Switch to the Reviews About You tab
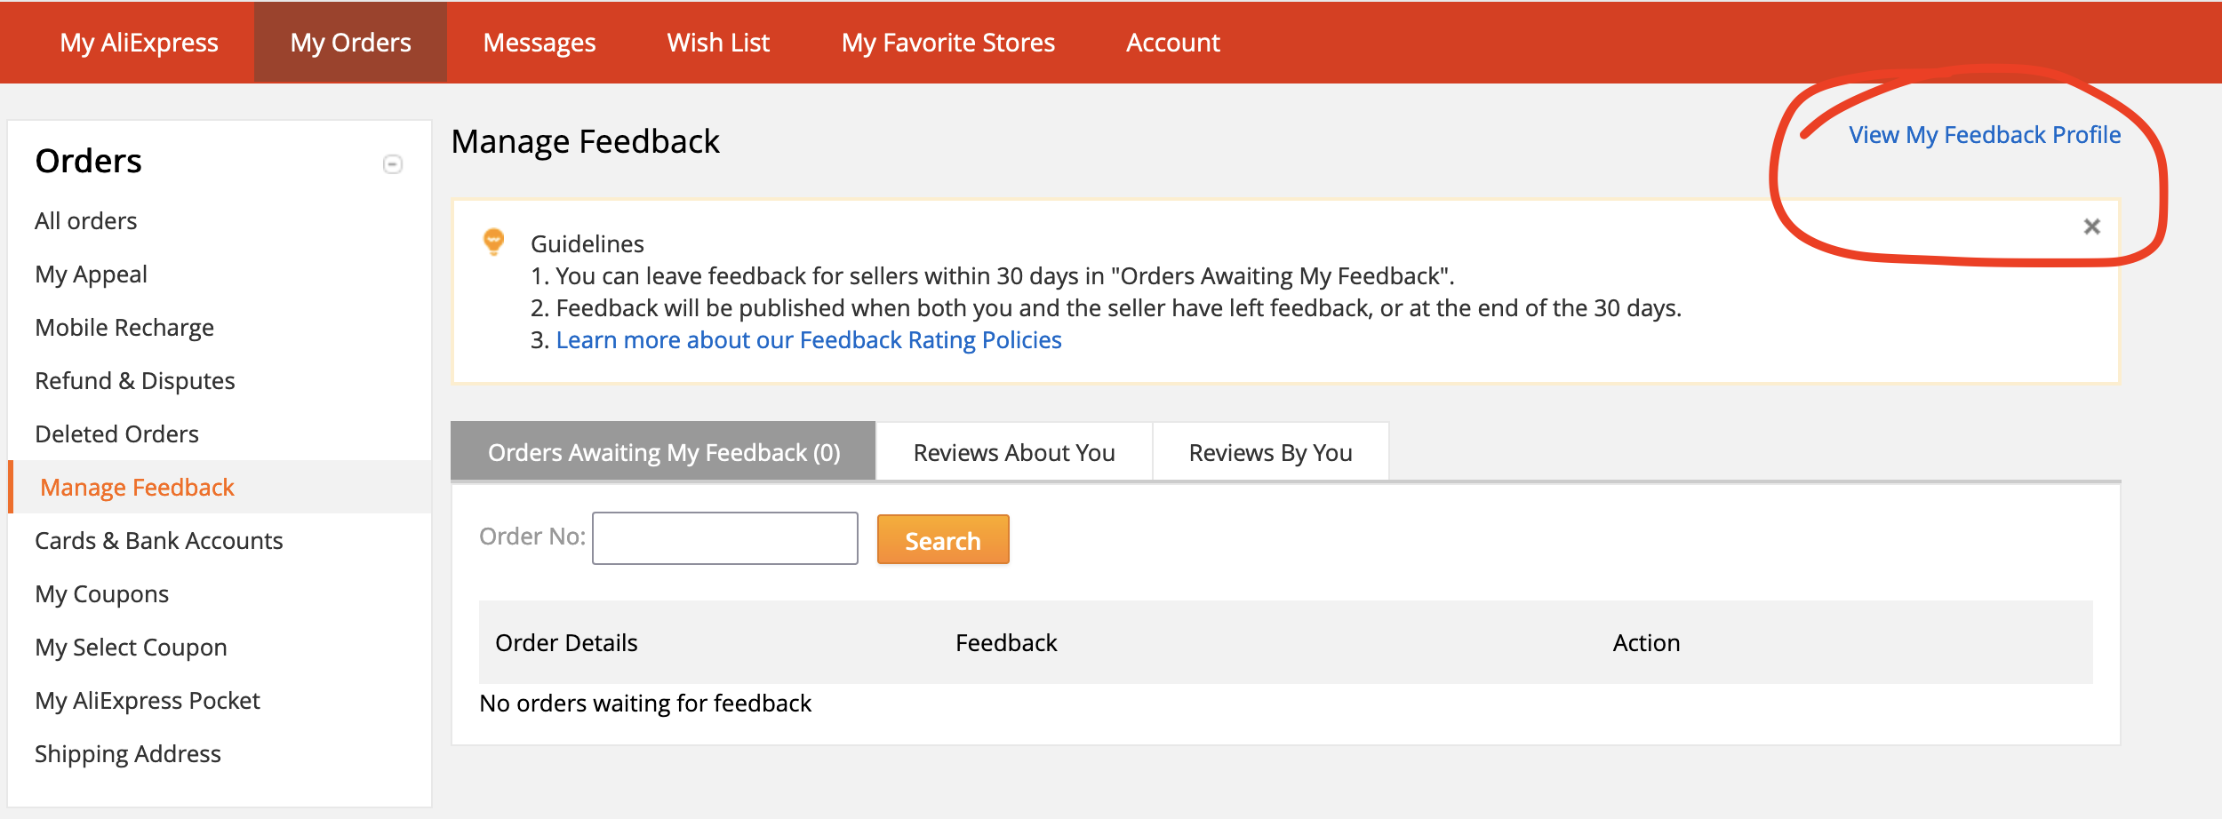Image resolution: width=2222 pixels, height=819 pixels. pos(1014,452)
